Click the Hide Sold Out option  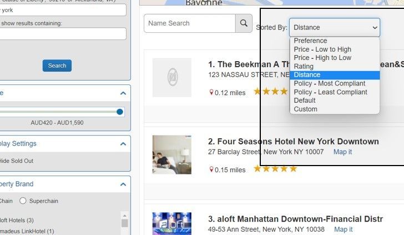pos(17,161)
